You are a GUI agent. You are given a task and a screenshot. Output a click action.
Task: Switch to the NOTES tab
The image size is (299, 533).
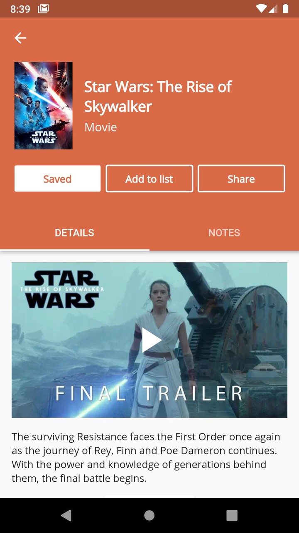224,233
